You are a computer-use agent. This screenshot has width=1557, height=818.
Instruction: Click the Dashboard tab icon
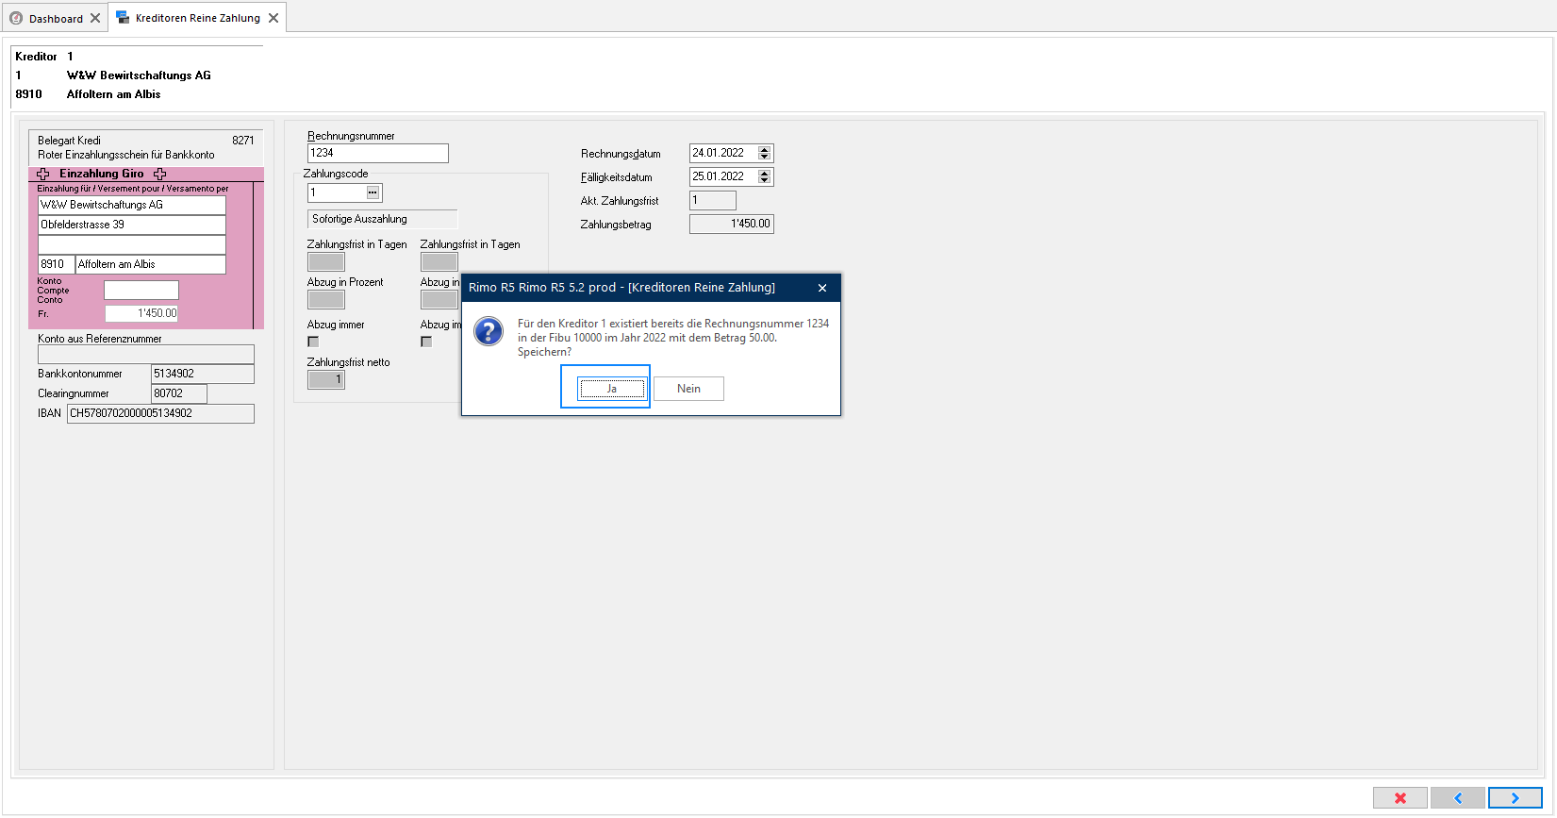tap(16, 18)
